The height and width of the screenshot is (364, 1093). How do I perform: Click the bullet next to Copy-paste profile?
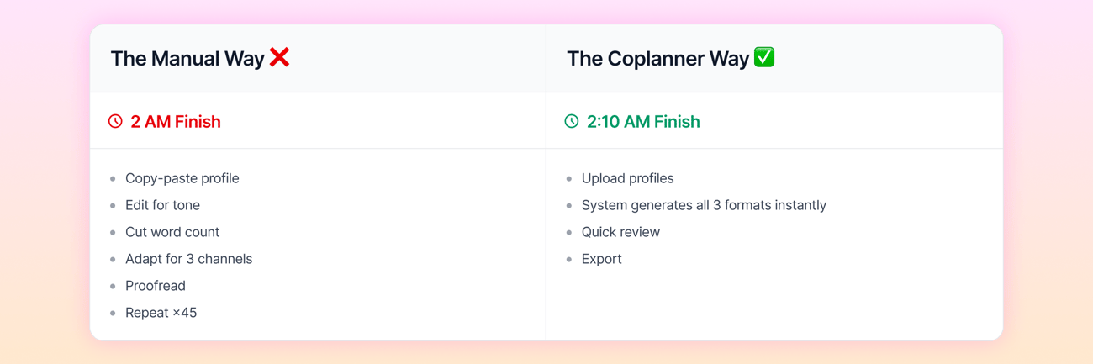click(x=113, y=179)
